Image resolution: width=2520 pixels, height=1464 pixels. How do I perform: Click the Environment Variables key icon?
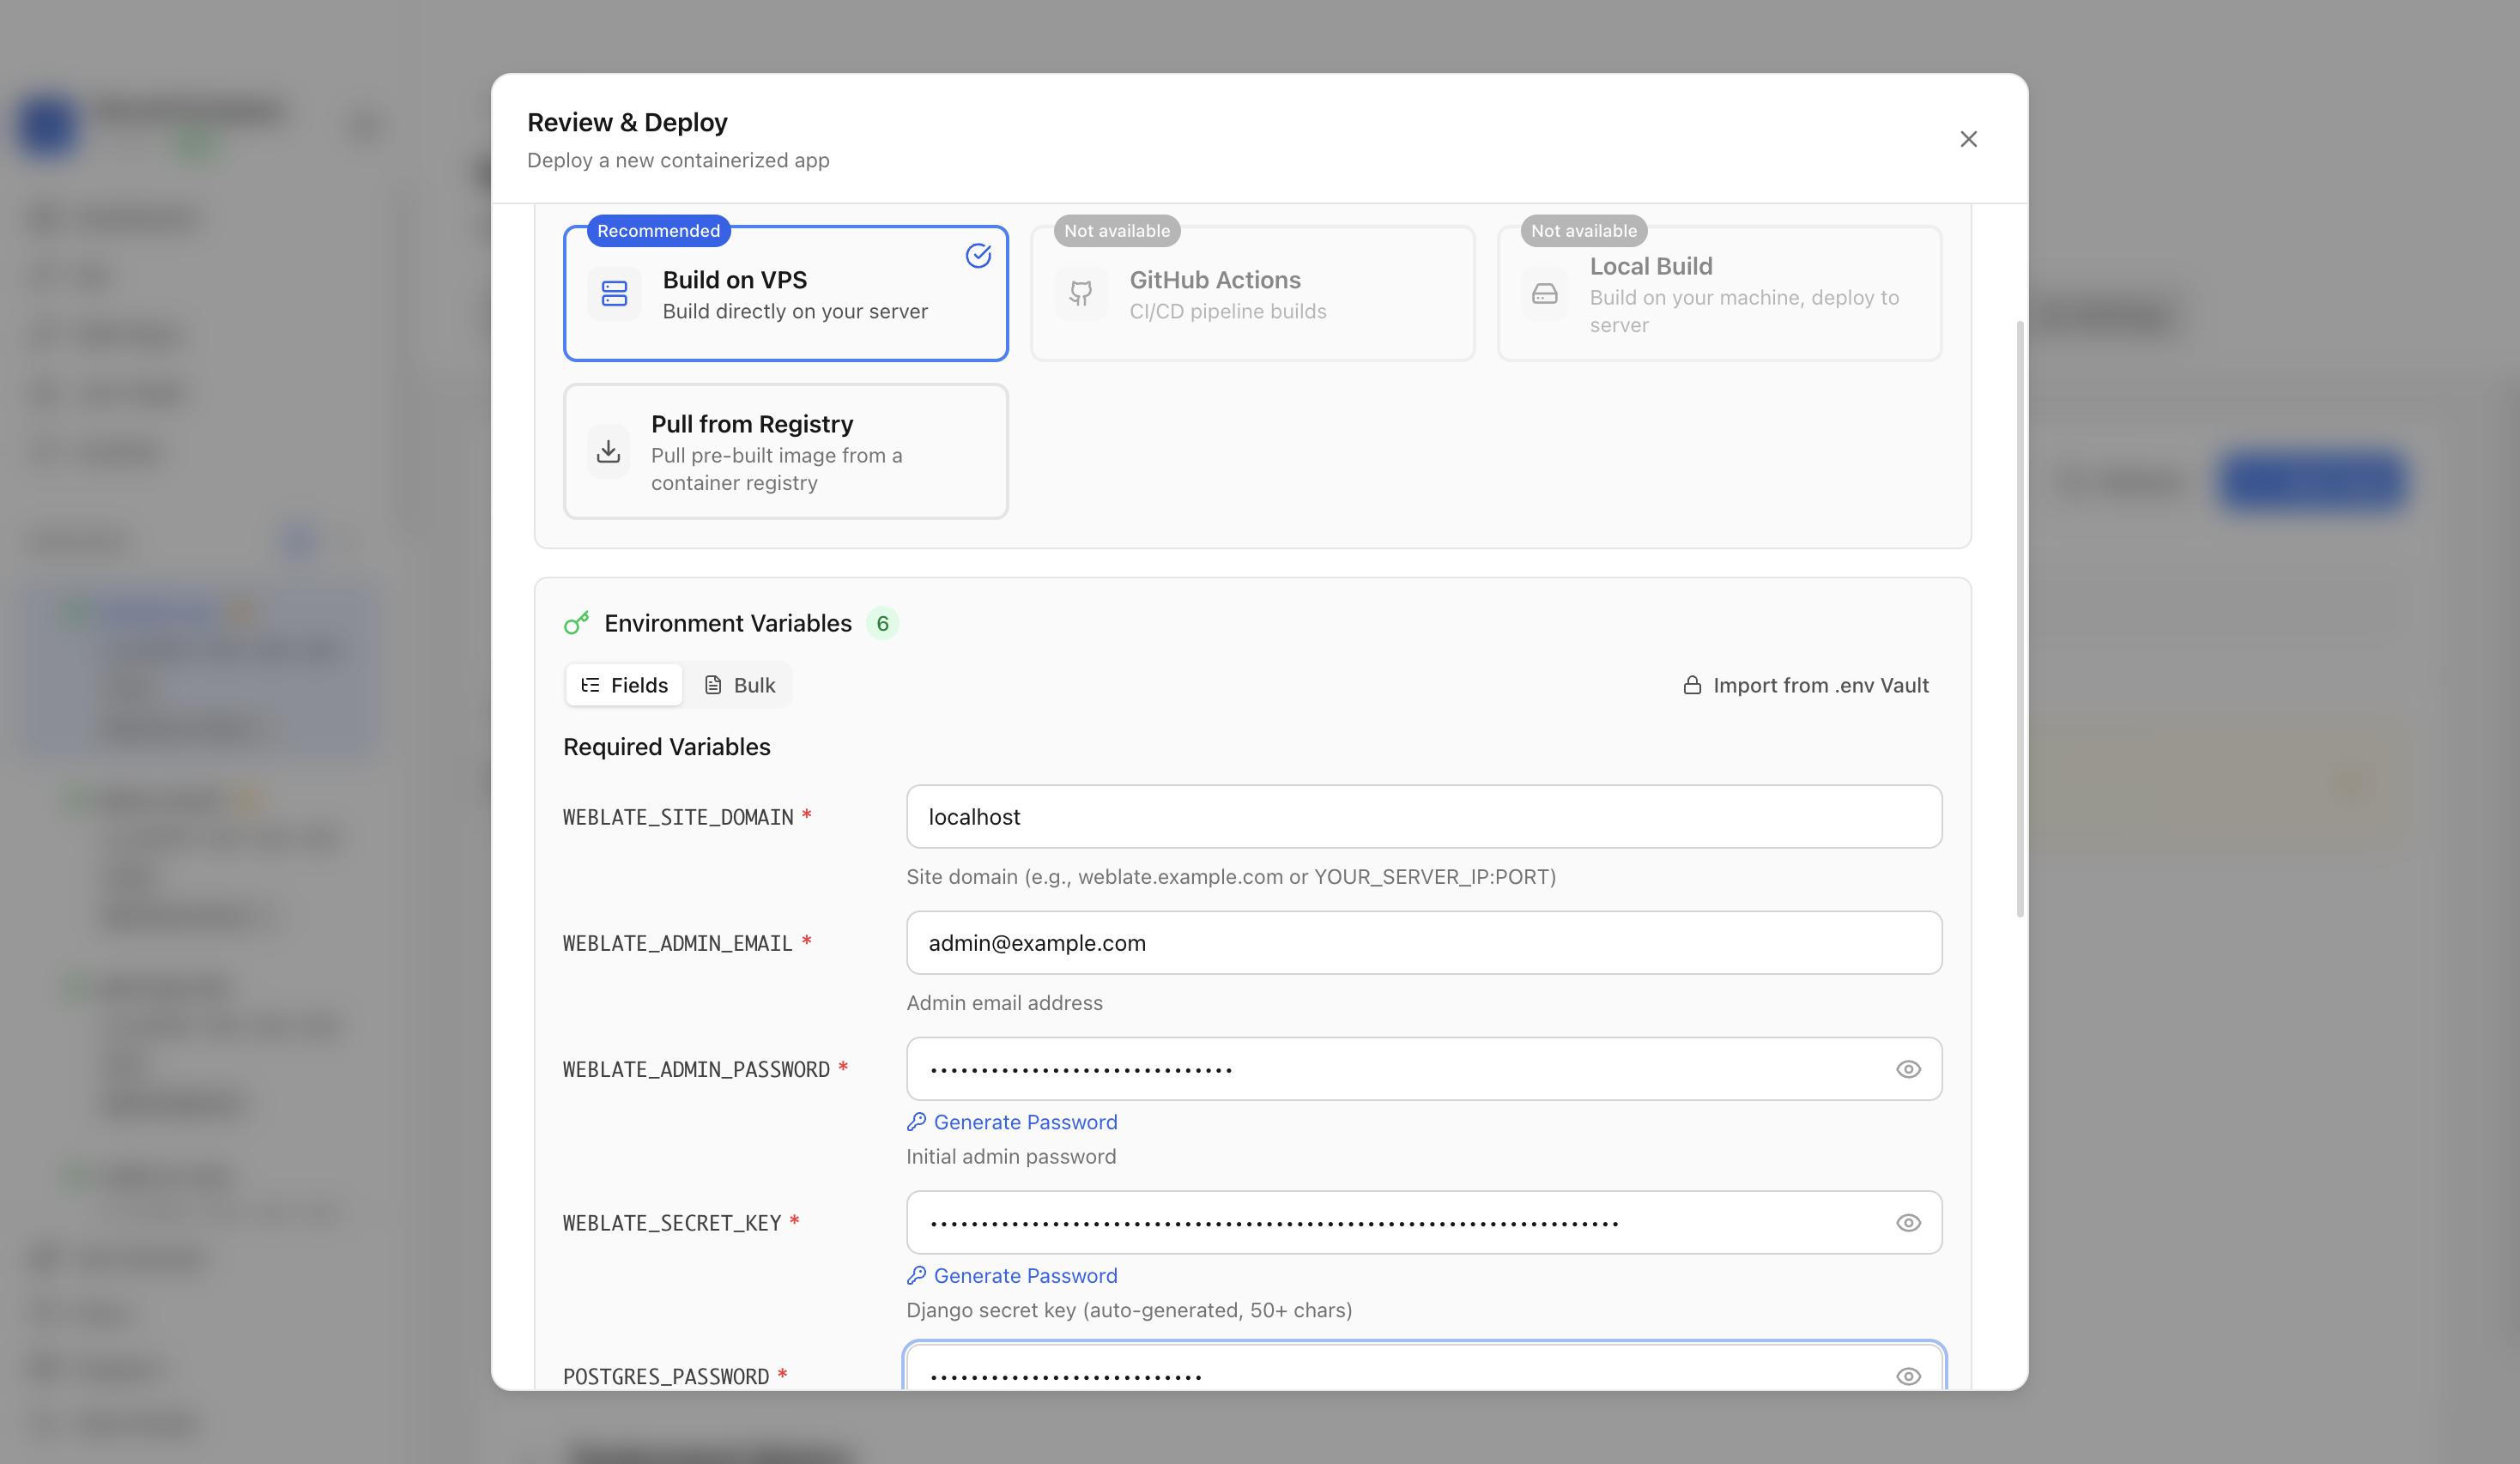coord(576,623)
